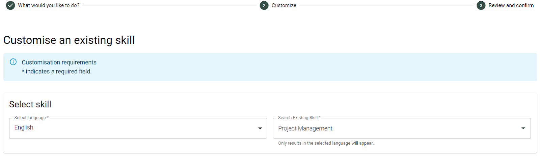Click the "Customisation requirements" banner title

tap(59, 62)
